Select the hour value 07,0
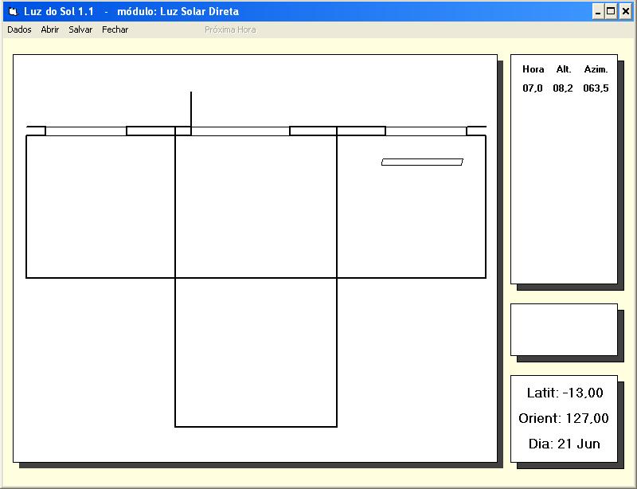Image resolution: width=637 pixels, height=489 pixels. pyautogui.click(x=533, y=88)
